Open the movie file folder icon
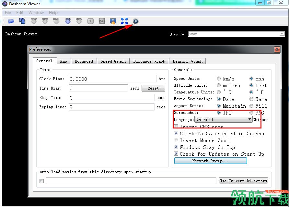 pos(11,21)
